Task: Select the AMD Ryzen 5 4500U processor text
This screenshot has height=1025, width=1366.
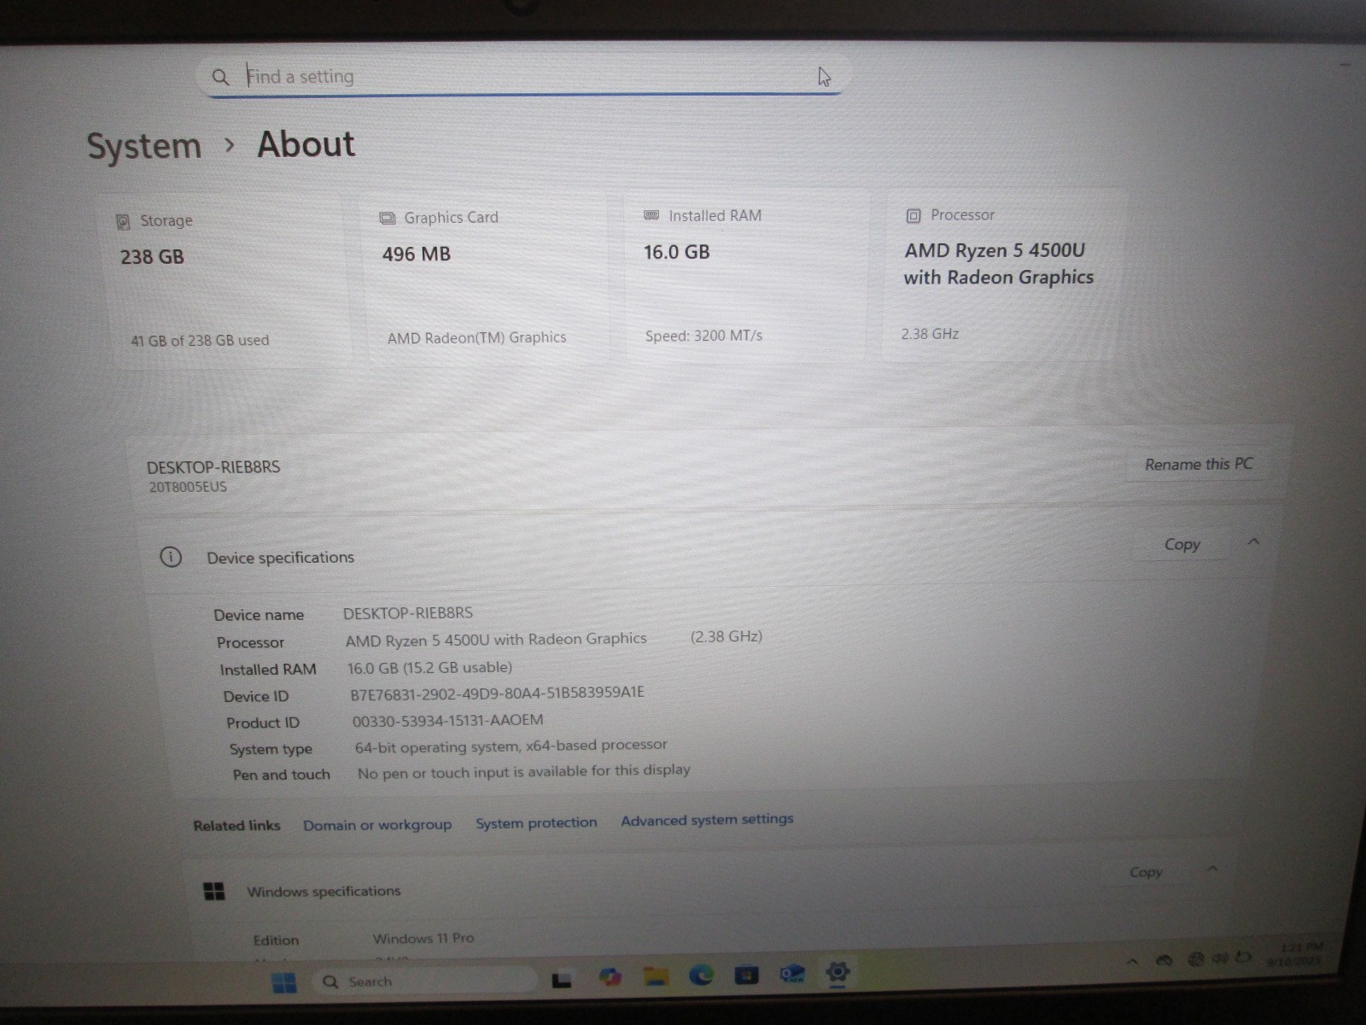Action: point(998,264)
